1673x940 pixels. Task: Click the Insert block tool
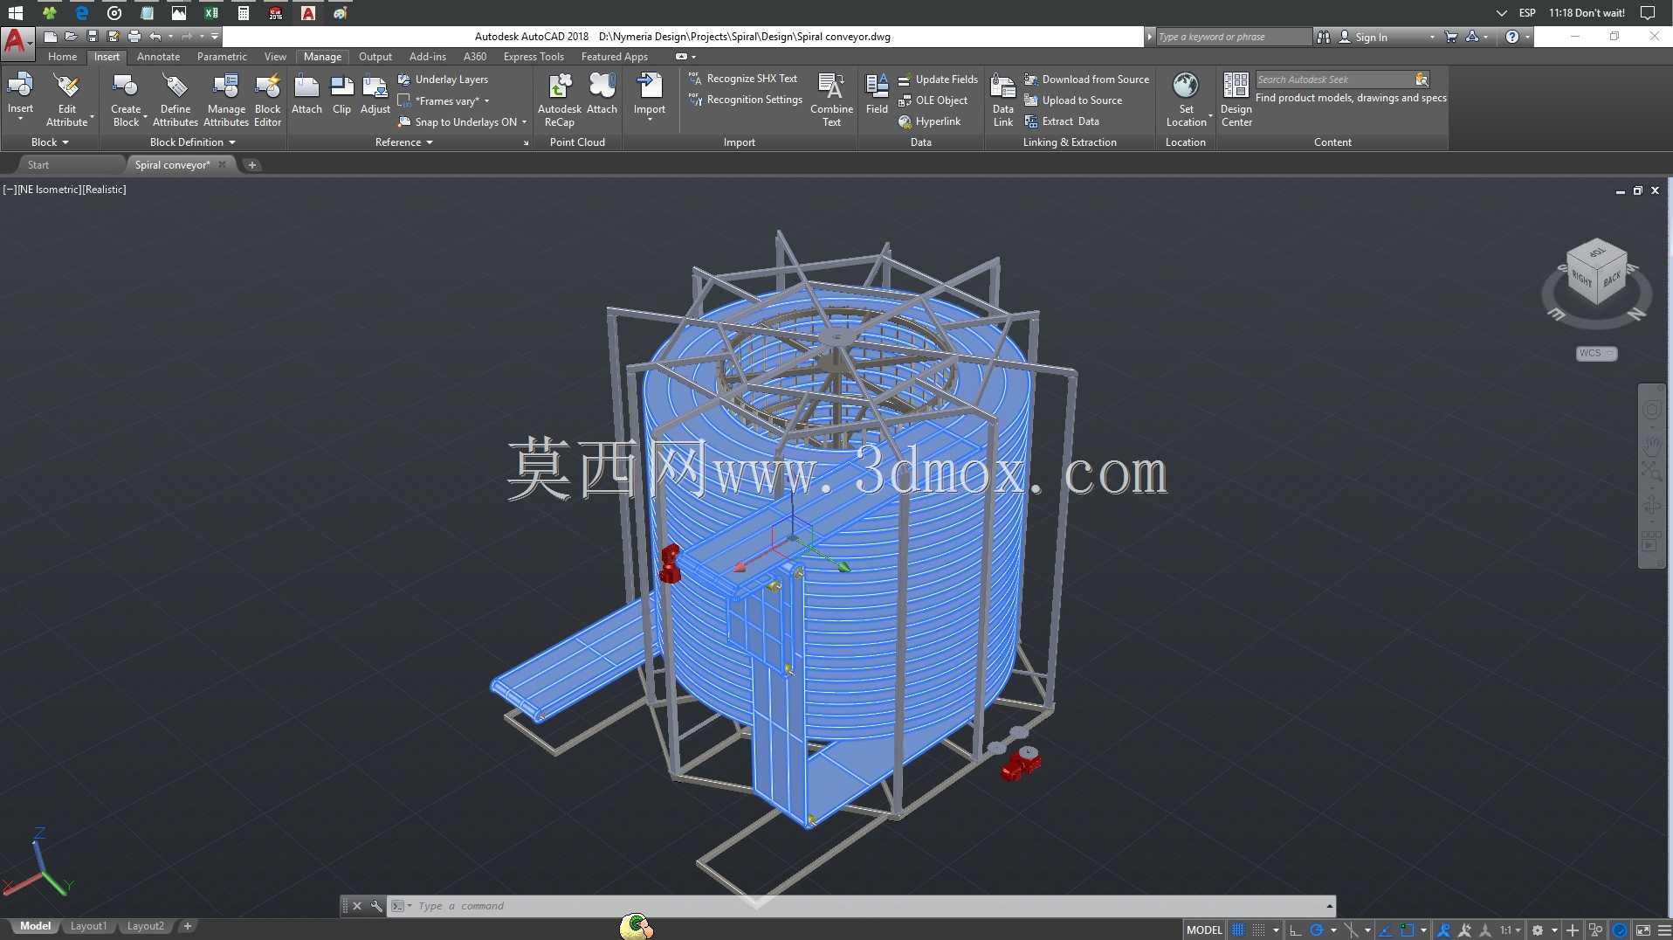(20, 96)
